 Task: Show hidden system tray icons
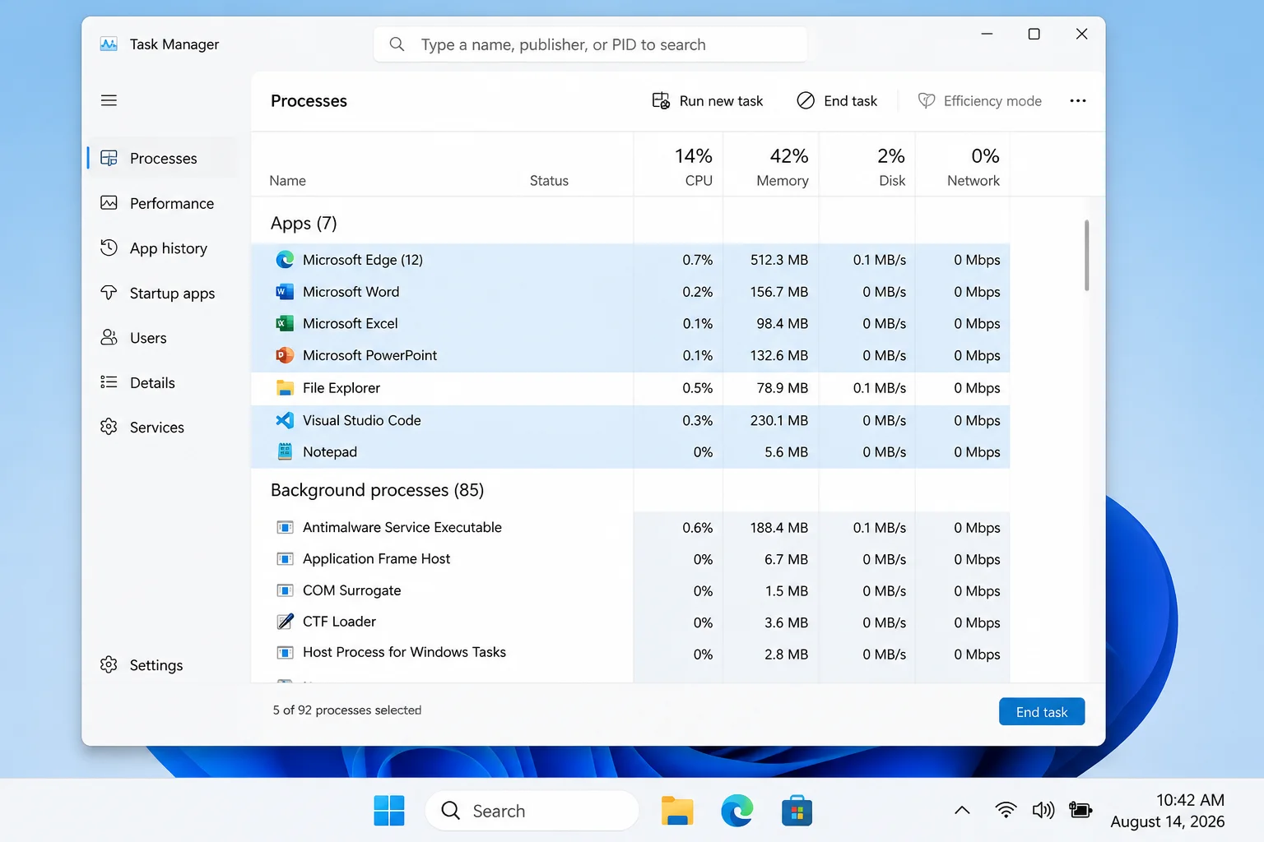point(962,811)
